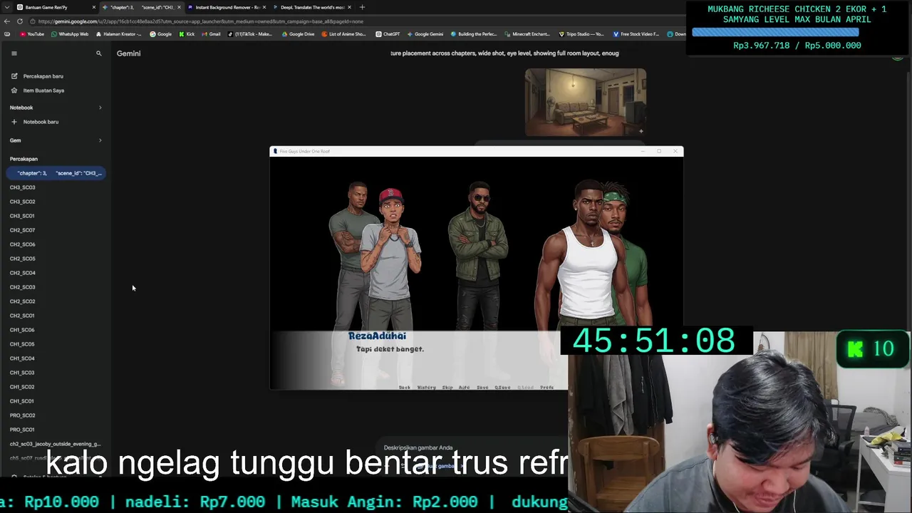Open conversation CH1_SC06

click(x=22, y=330)
